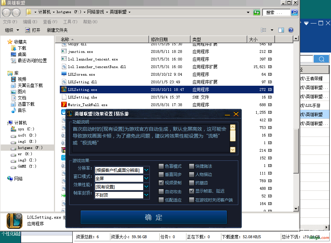
Task: Click the file list scroll down arrow
Action: click(296, 209)
